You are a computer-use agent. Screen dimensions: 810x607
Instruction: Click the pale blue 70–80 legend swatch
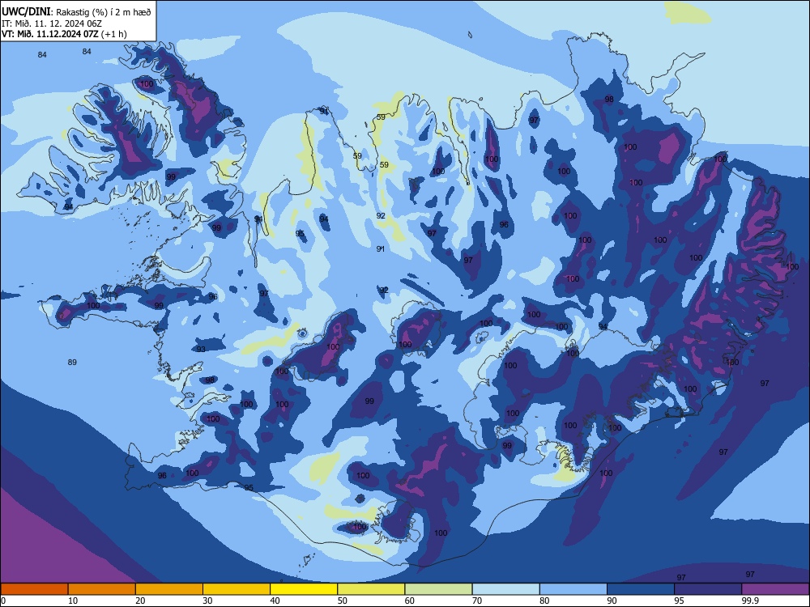(505, 589)
